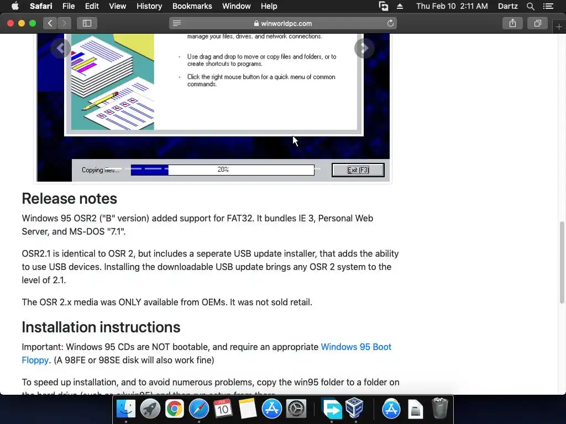
Task: Open the Edit menu
Action: pos(92,6)
